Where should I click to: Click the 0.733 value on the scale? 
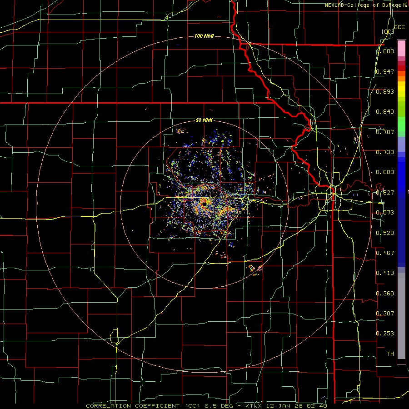(x=385, y=152)
